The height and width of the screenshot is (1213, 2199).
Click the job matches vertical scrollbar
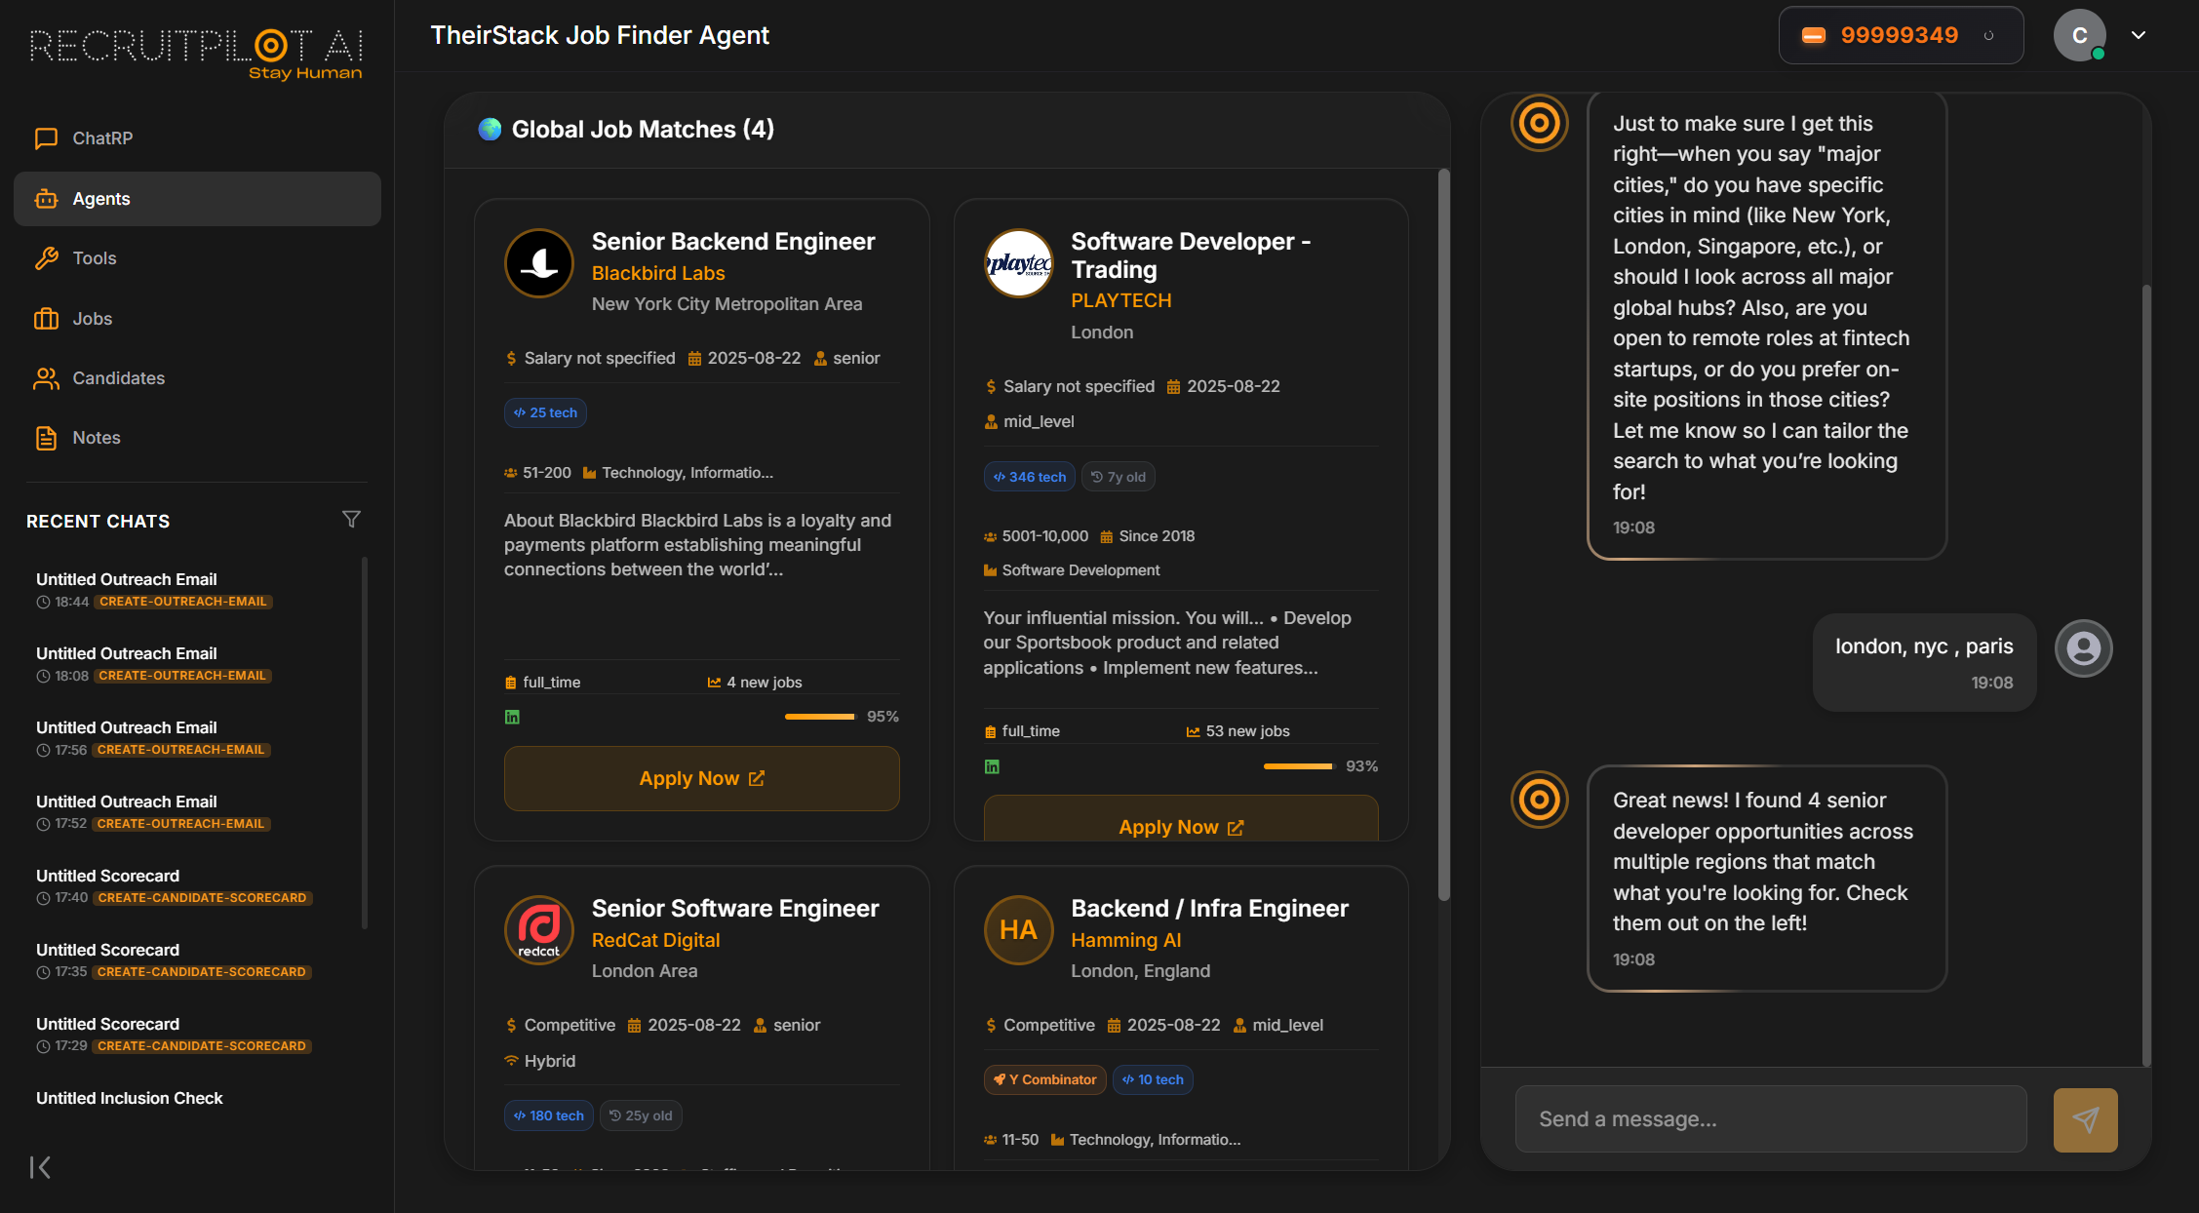coord(1444,534)
